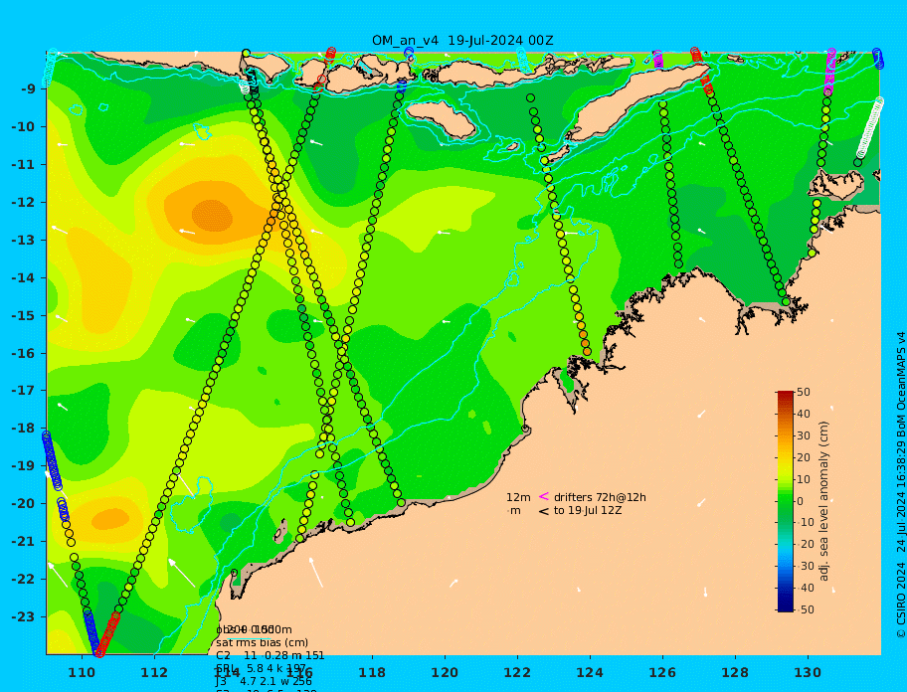Click the latitude axis label -13
This screenshot has height=692, width=907.
pyautogui.click(x=23, y=240)
